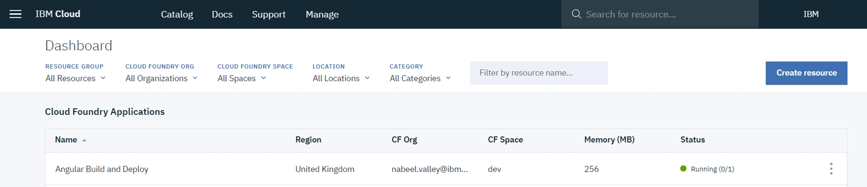Image resolution: width=867 pixels, height=187 pixels.
Task: Click the United Kingdom region cell
Action: (325, 169)
